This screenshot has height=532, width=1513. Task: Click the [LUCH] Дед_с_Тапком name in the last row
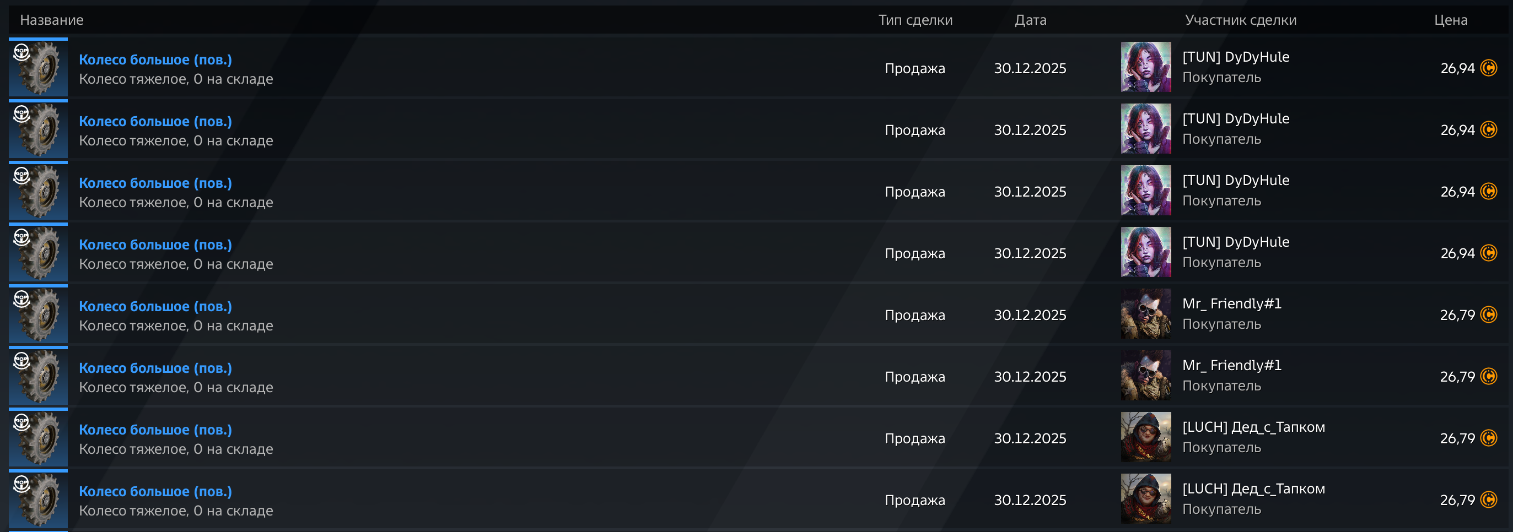(1253, 488)
